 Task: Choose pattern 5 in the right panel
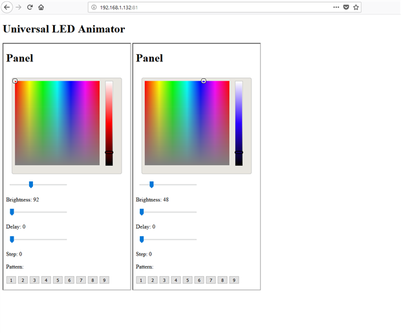[x=188, y=280]
